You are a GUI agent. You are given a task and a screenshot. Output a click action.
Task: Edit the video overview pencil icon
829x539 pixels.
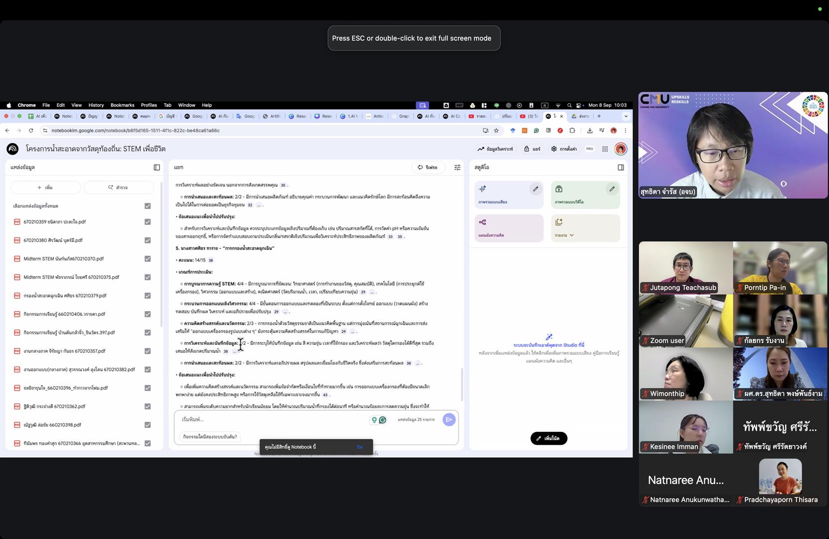[x=612, y=189]
